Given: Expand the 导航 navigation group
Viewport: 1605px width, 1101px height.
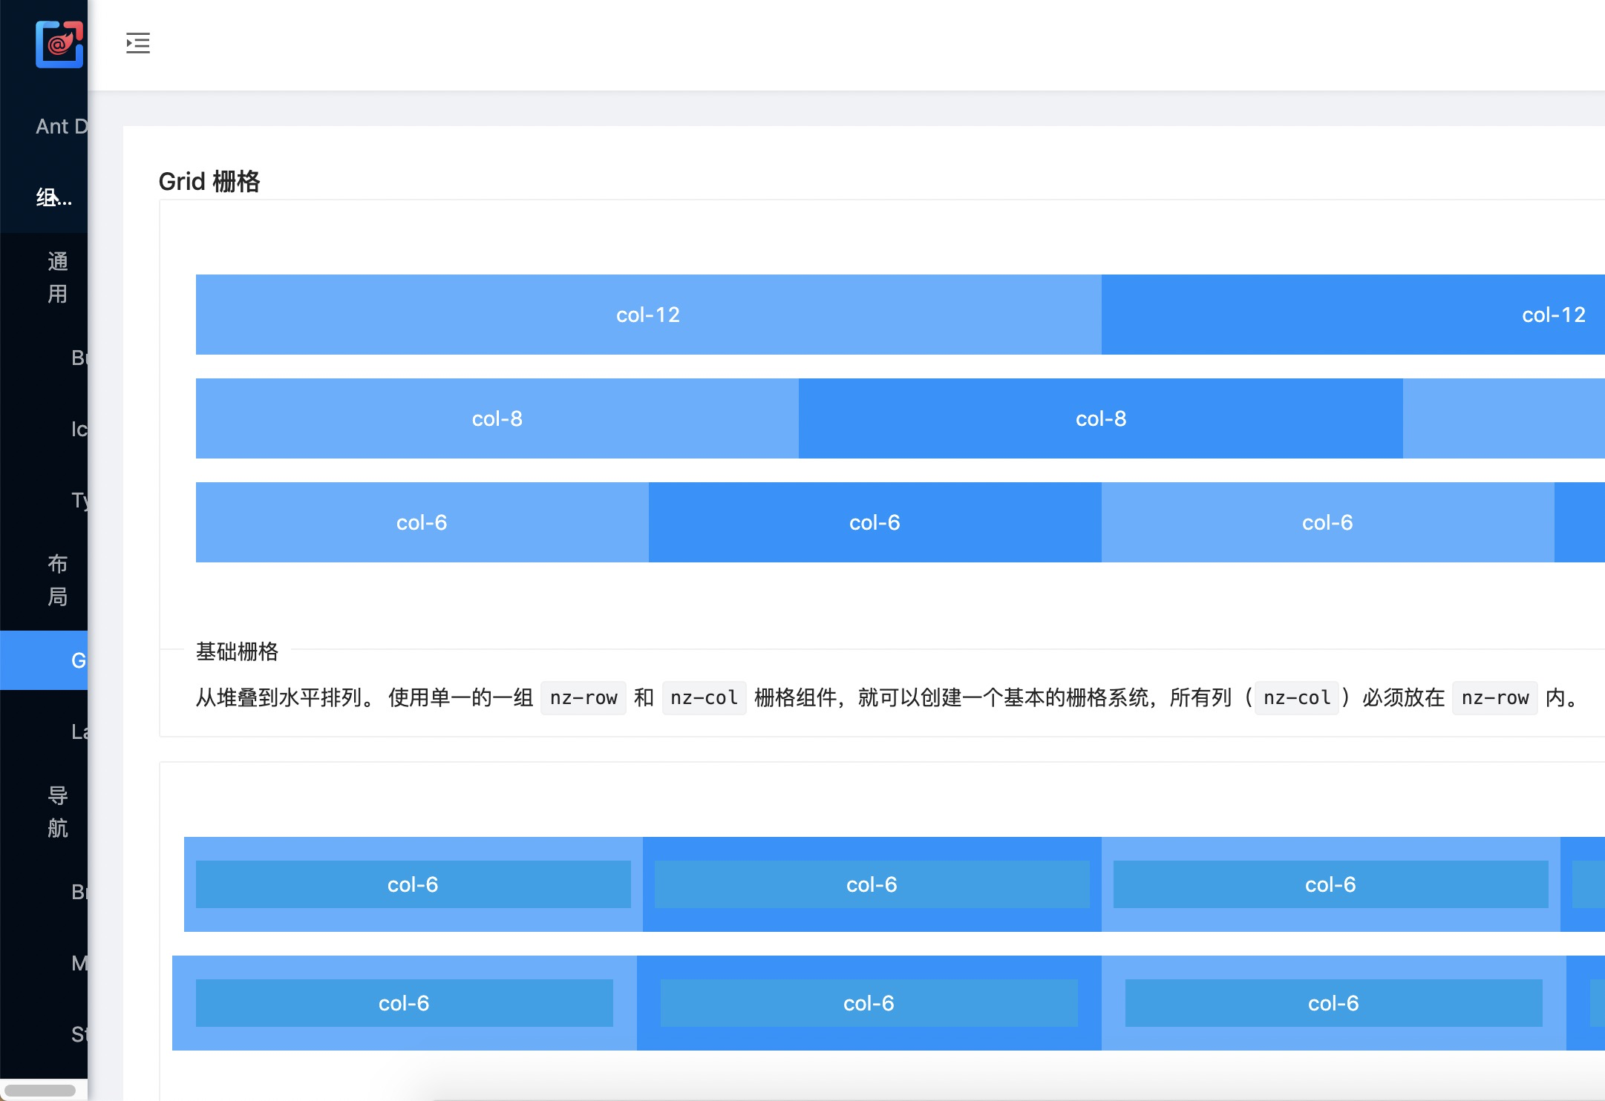Looking at the screenshot, I should click(58, 812).
